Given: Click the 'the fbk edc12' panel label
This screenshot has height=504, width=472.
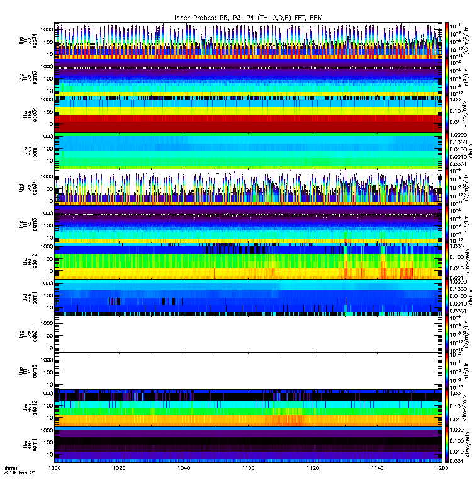Looking at the screenshot, I should tap(30, 408).
